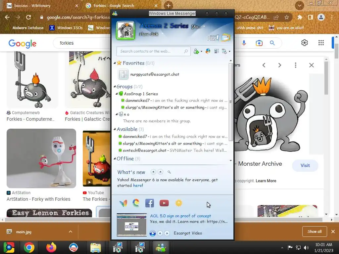339x254 pixels.
Task: Select svntech@escargot.chat in Available list
Action: click(173, 150)
